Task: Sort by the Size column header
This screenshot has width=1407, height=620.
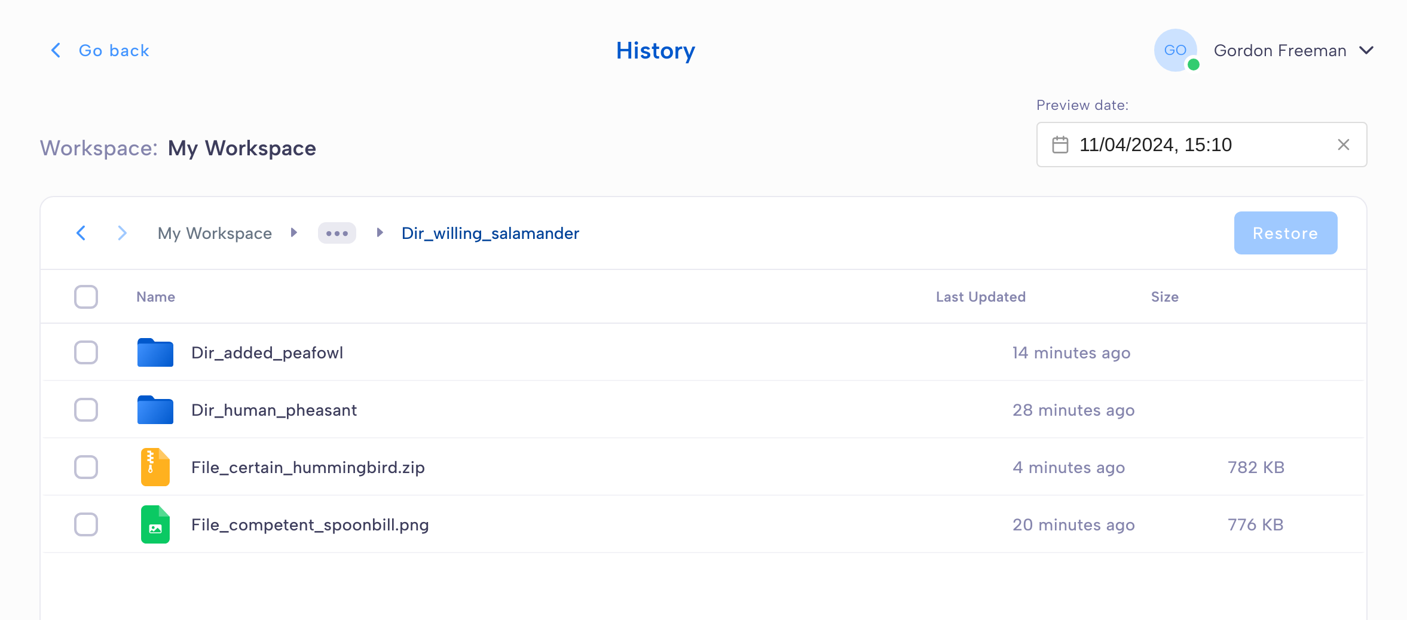Action: pos(1165,297)
